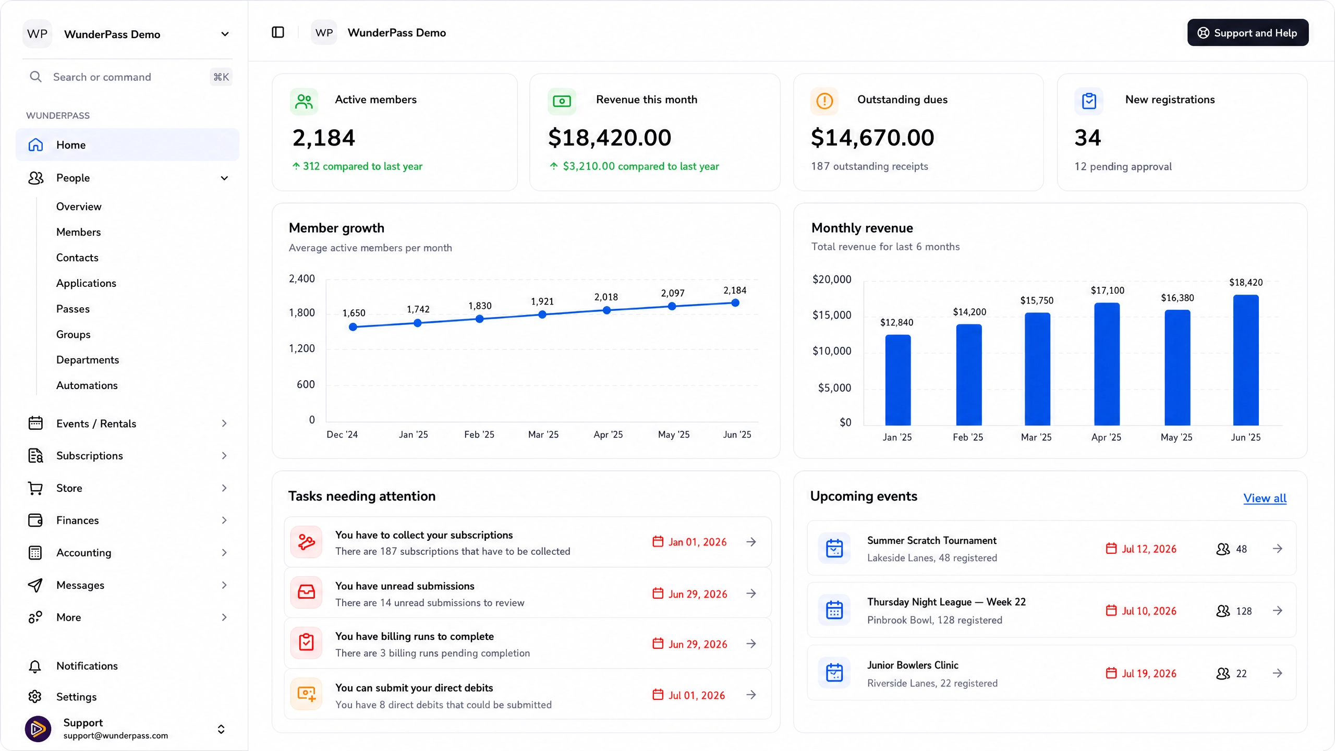
Task: Open the Support account switcher arrows
Action: pyautogui.click(x=221, y=729)
